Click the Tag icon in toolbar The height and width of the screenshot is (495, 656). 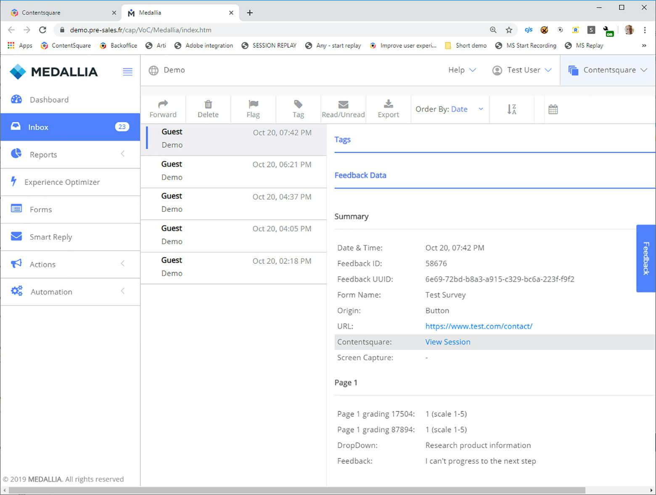tap(298, 104)
